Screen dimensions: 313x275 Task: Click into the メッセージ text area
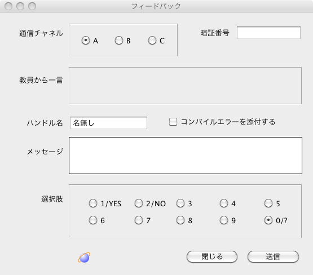click(186, 156)
